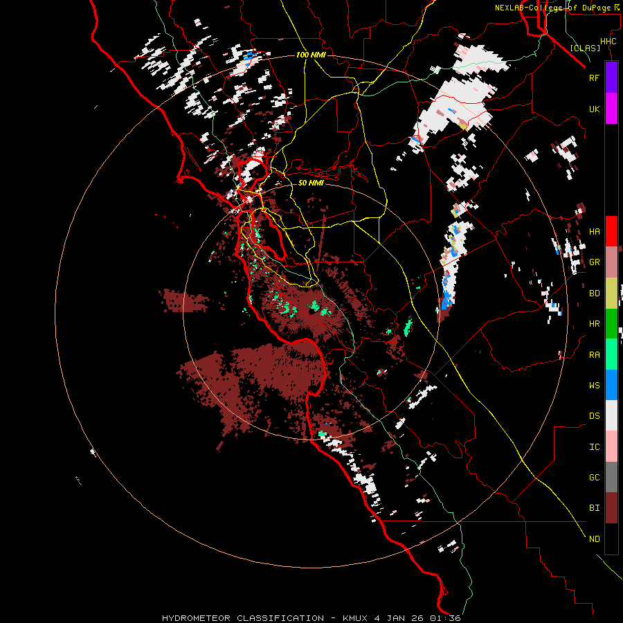Click the 'GC' legend label
This screenshot has width=623, height=623.
594,478
